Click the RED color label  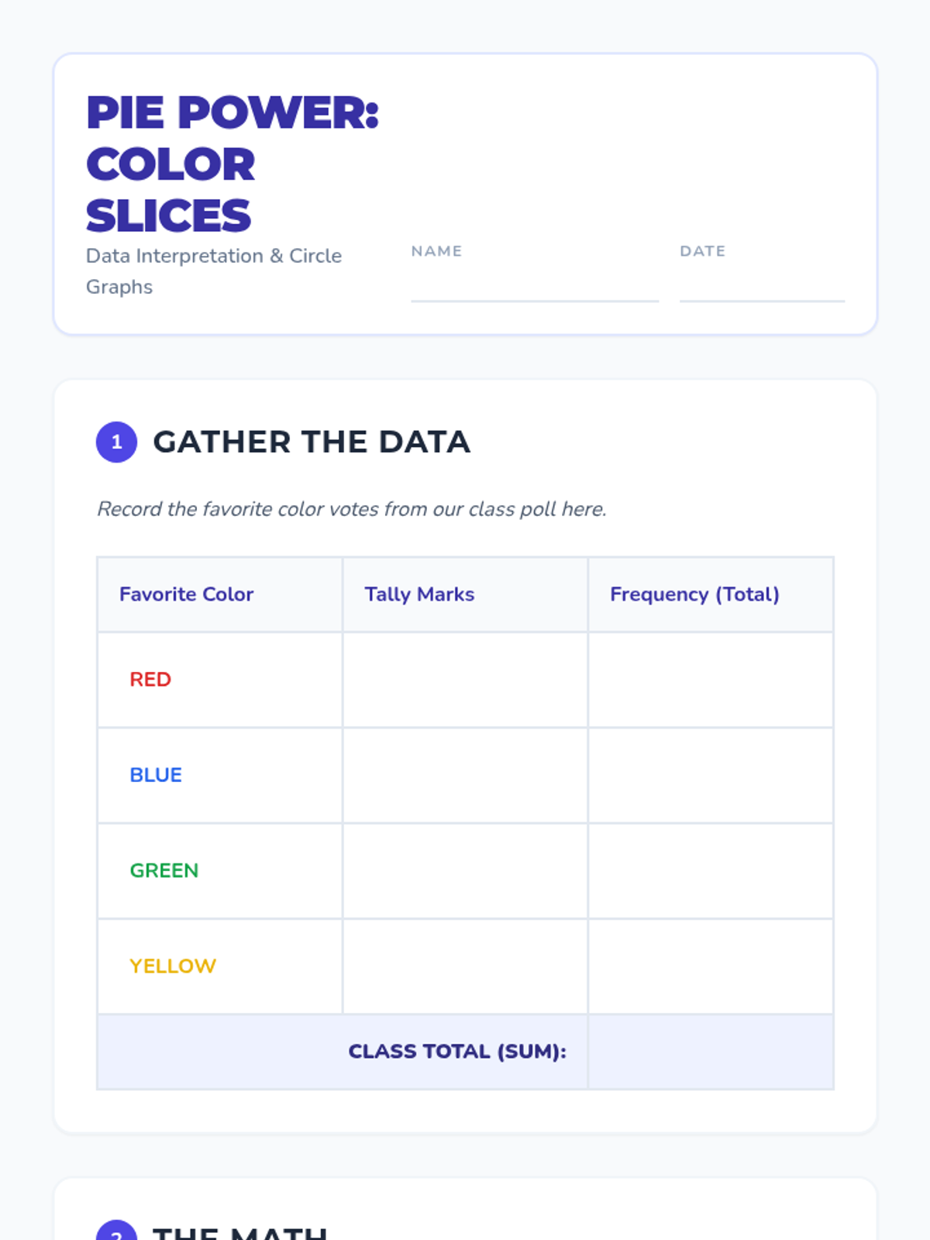[x=150, y=680]
